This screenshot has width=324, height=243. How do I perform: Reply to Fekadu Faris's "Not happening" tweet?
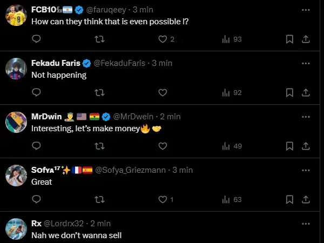(x=36, y=92)
